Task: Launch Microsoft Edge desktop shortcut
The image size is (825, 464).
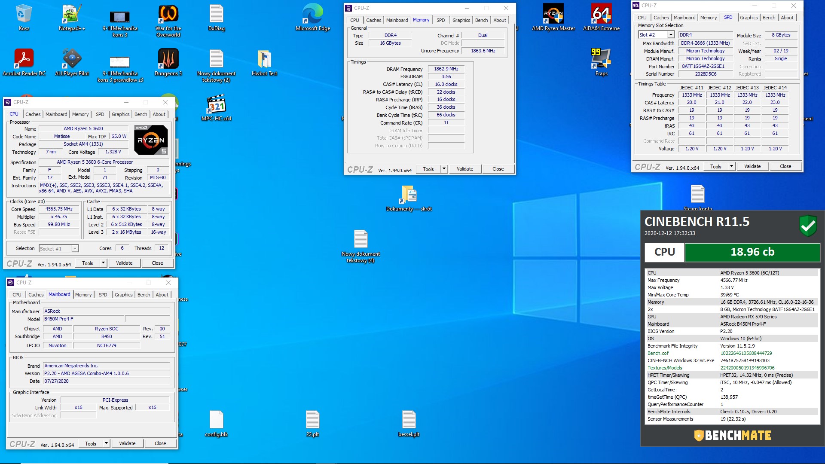Action: [312, 18]
